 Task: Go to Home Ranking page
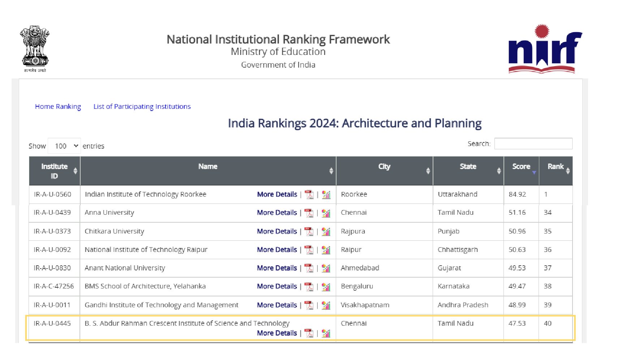tap(58, 107)
